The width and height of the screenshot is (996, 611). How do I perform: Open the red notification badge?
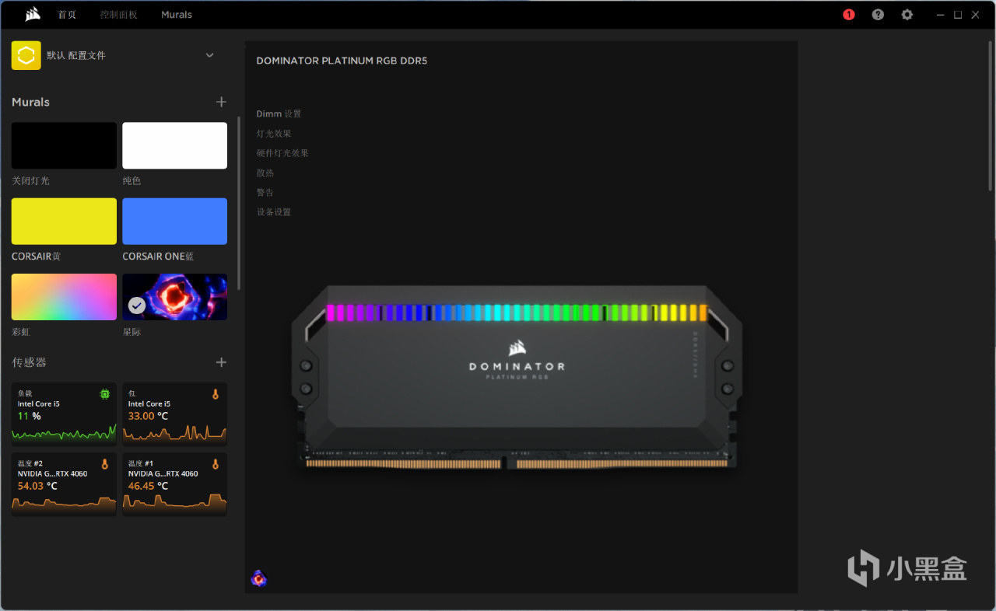[x=849, y=15]
